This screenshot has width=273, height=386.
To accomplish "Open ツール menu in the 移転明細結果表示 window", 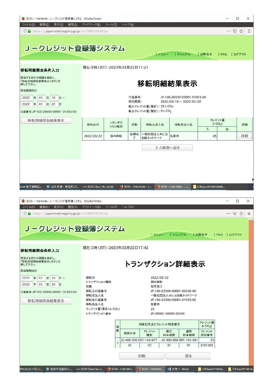I will click(111, 24).
